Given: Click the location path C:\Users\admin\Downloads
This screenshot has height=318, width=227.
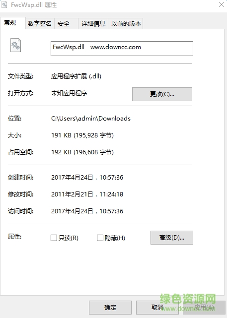Looking at the screenshot, I should [x=91, y=119].
